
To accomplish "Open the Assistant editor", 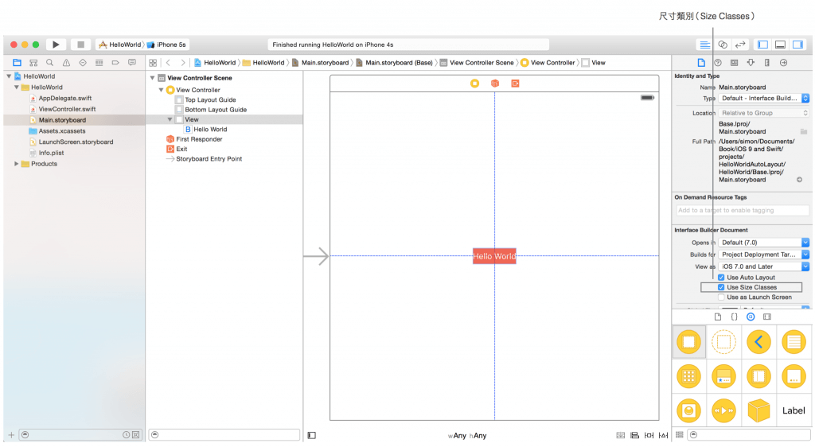I will point(723,45).
